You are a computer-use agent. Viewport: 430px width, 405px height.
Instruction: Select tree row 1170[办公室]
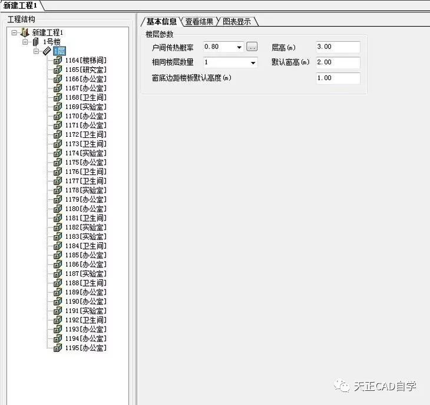pyautogui.click(x=85, y=116)
